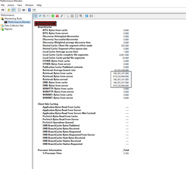Image resolution: width=186 pixels, height=169 pixels.
Task: Select the WINHTTP: Bytes from cache counter
Action: coord(58,88)
